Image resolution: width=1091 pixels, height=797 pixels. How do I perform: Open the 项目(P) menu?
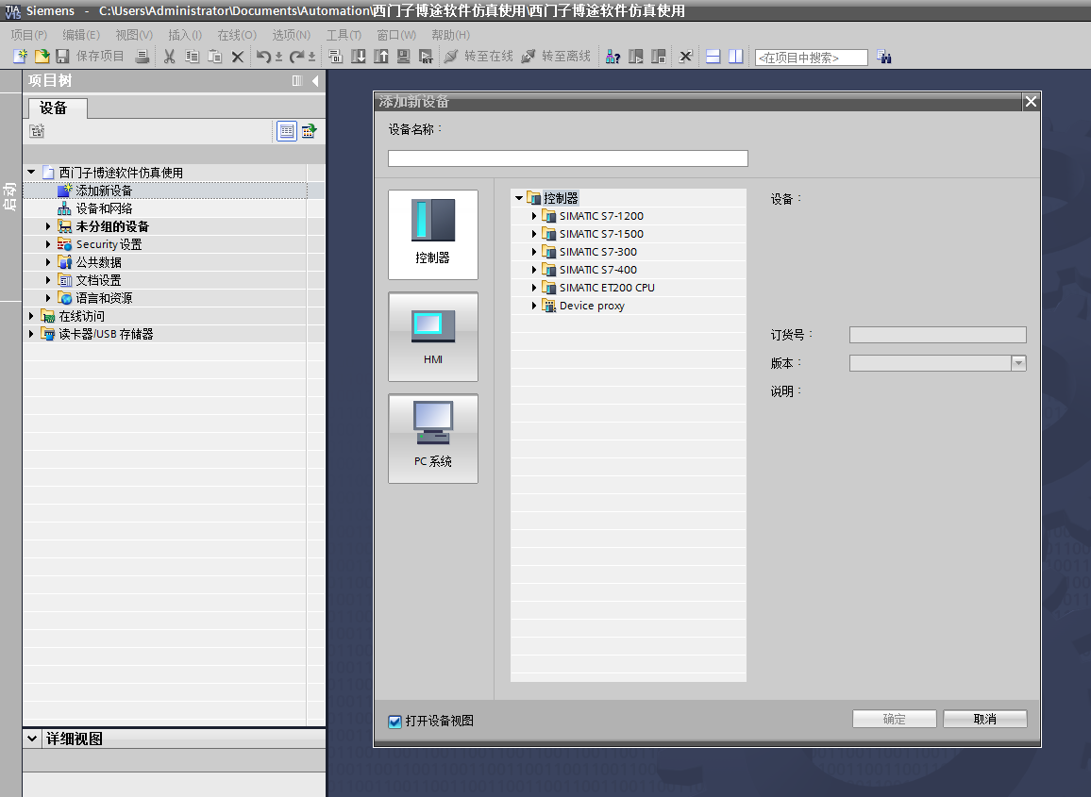tap(29, 35)
